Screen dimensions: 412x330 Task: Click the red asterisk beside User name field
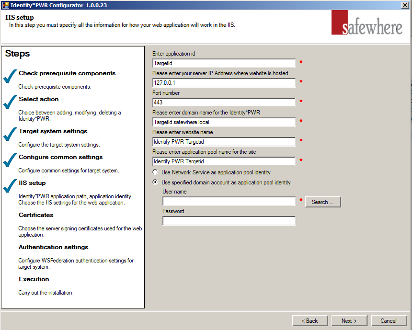point(301,200)
